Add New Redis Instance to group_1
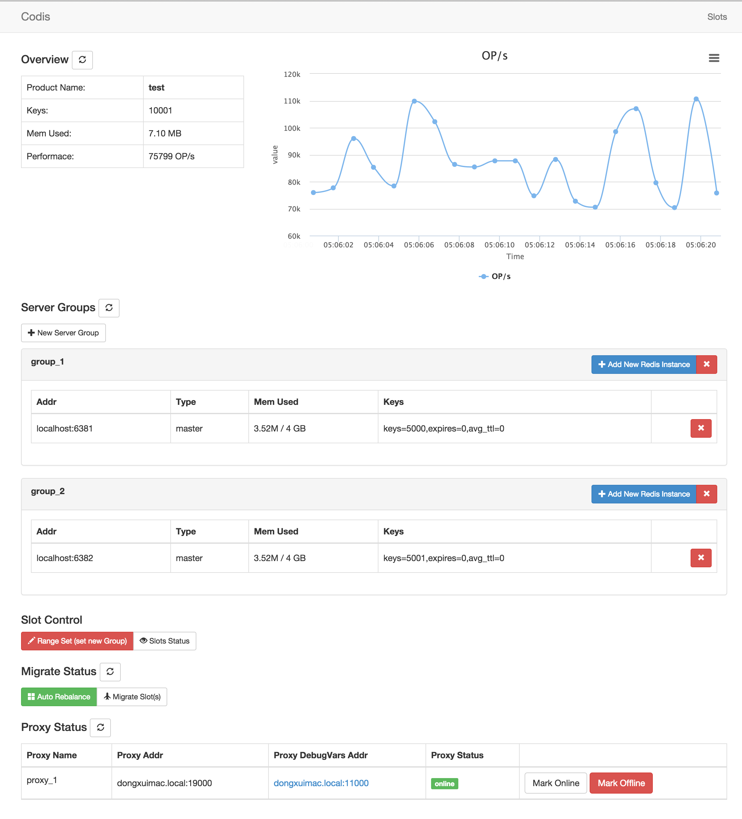Screen dimensions: 742x819 click(x=644, y=365)
